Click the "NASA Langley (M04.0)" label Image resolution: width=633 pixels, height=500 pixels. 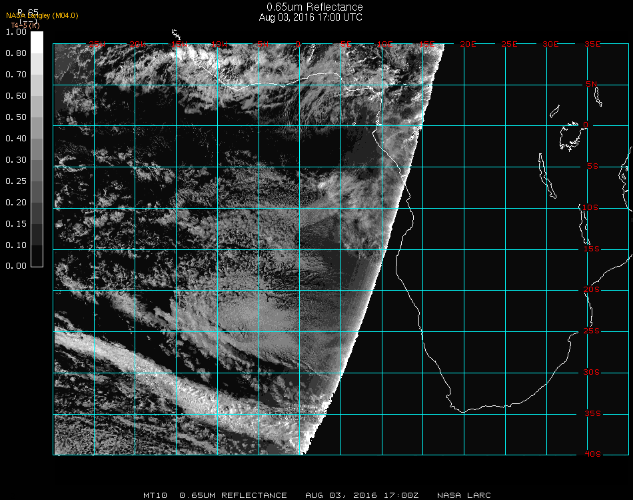click(x=42, y=16)
